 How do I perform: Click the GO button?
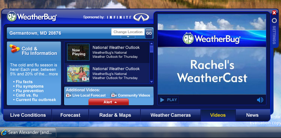pos(149,33)
